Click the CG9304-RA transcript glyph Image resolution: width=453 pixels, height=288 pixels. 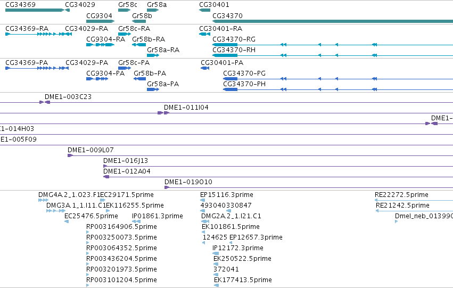click(x=100, y=45)
